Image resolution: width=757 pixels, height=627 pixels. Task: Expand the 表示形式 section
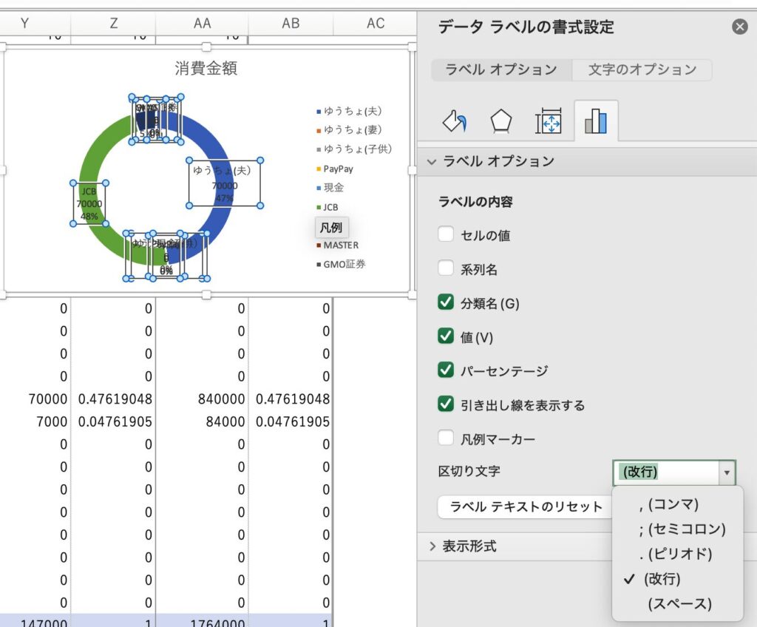(x=432, y=546)
